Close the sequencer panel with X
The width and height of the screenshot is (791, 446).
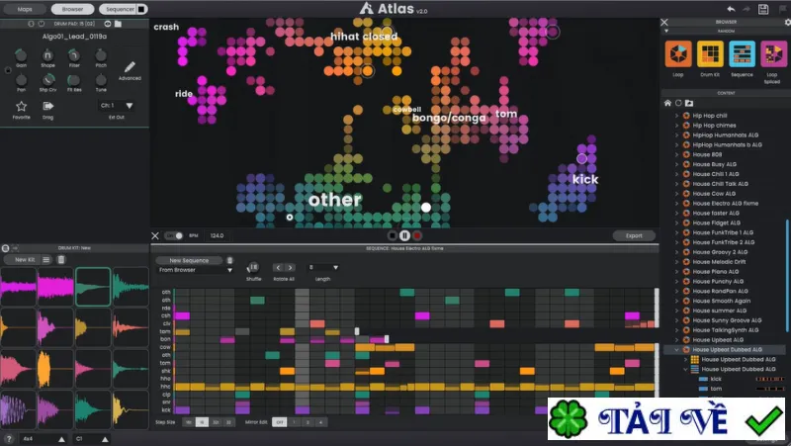click(155, 235)
